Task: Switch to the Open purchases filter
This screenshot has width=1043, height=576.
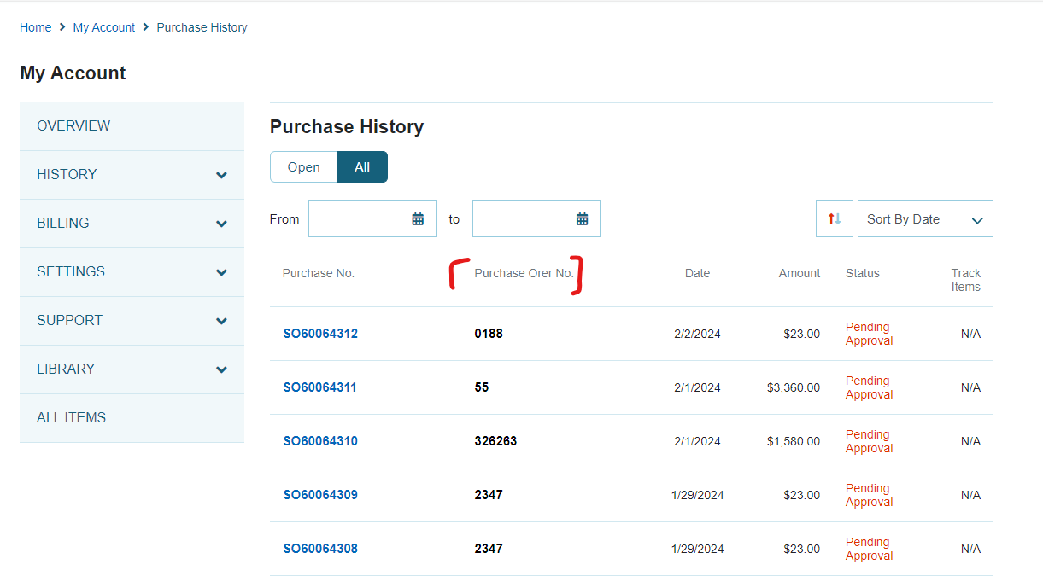Action: pyautogui.click(x=304, y=167)
